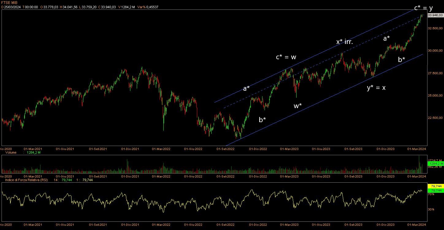The width and height of the screenshot is (444, 230).
Task: Select the 'x* irr.' wave annotation
Action: point(344,42)
